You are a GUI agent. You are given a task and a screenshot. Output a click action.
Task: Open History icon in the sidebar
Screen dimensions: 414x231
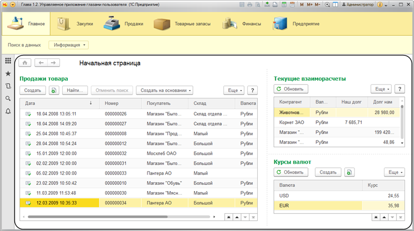pyautogui.click(x=8, y=86)
